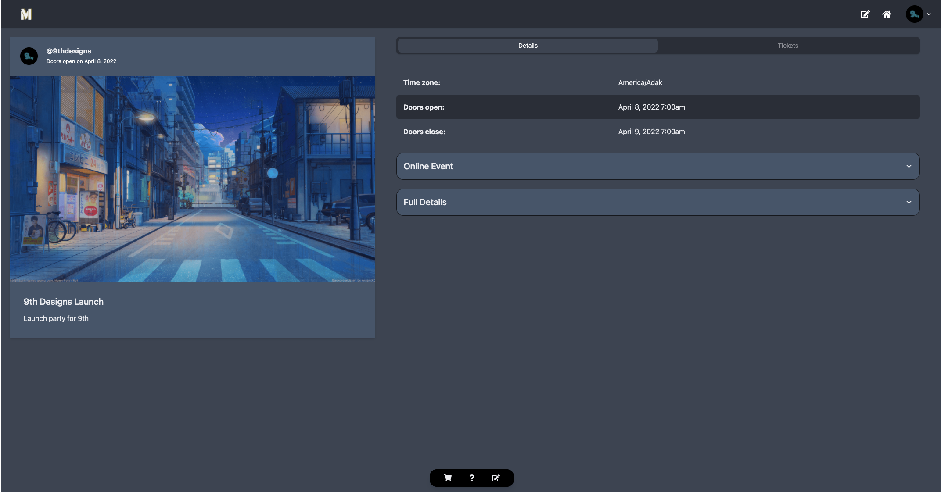Click the Full Details chevron arrow
Screen dimensions: 941x492
(x=909, y=202)
